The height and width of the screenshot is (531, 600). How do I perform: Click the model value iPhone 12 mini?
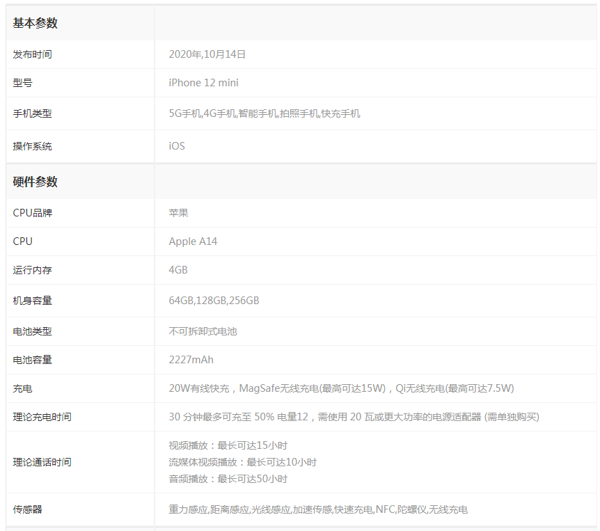pyautogui.click(x=203, y=83)
